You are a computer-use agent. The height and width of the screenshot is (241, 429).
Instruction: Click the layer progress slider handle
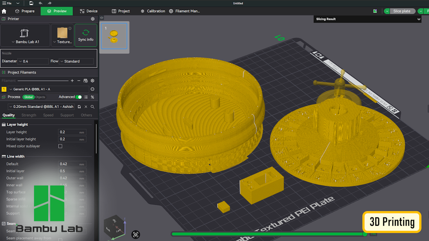[365, 234]
